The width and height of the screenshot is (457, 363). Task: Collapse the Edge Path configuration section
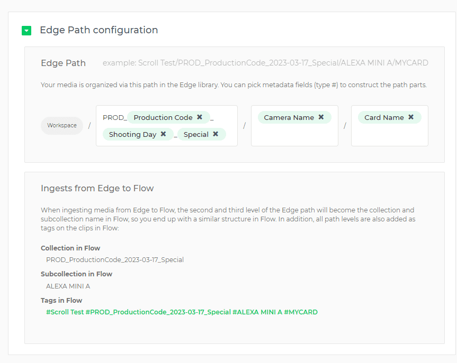point(26,30)
